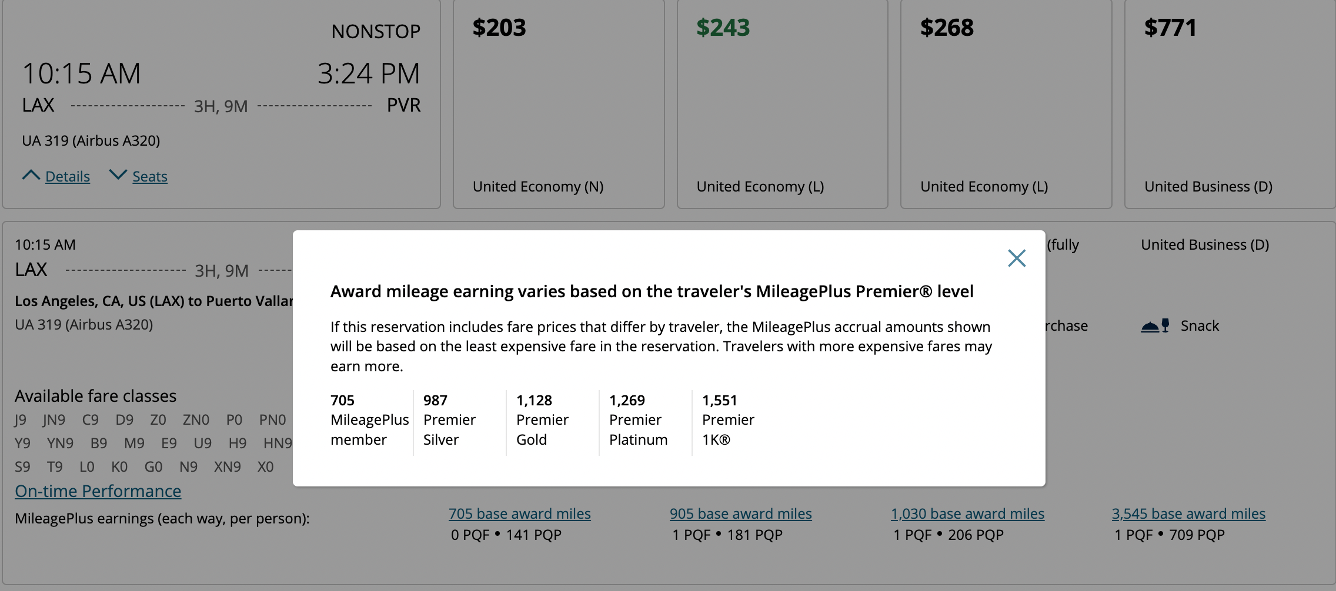1336x591 pixels.
Task: View 1,030 base award miles breakdown
Action: (967, 513)
